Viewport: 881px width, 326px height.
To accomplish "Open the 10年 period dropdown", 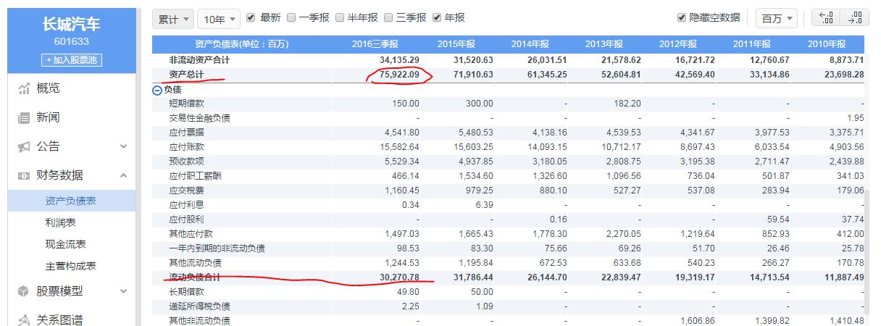I will 220,18.
